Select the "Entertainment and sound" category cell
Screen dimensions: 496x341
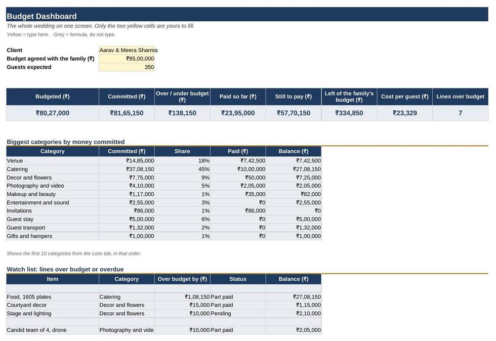[53, 202]
